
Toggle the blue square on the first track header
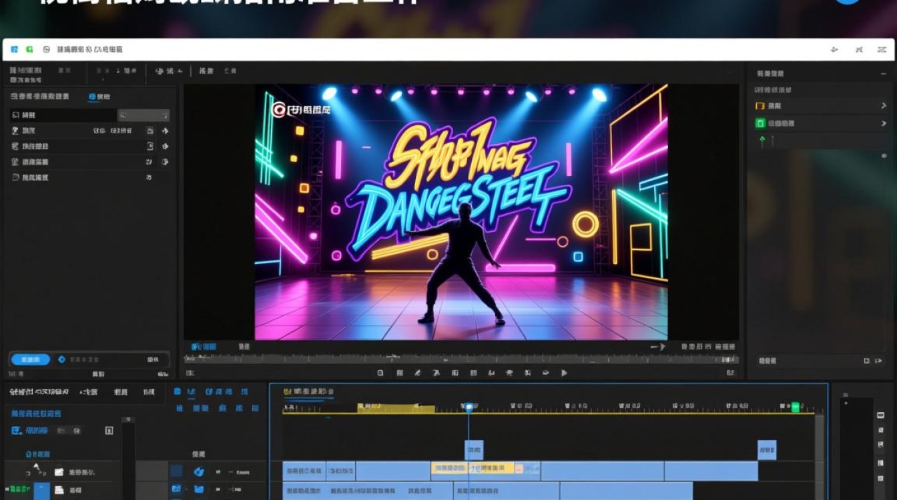[x=176, y=471]
